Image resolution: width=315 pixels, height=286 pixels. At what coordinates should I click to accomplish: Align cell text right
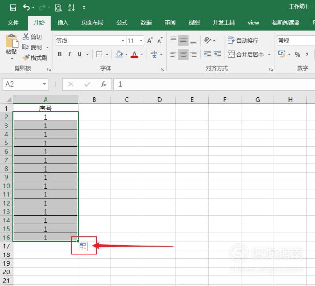(193, 54)
